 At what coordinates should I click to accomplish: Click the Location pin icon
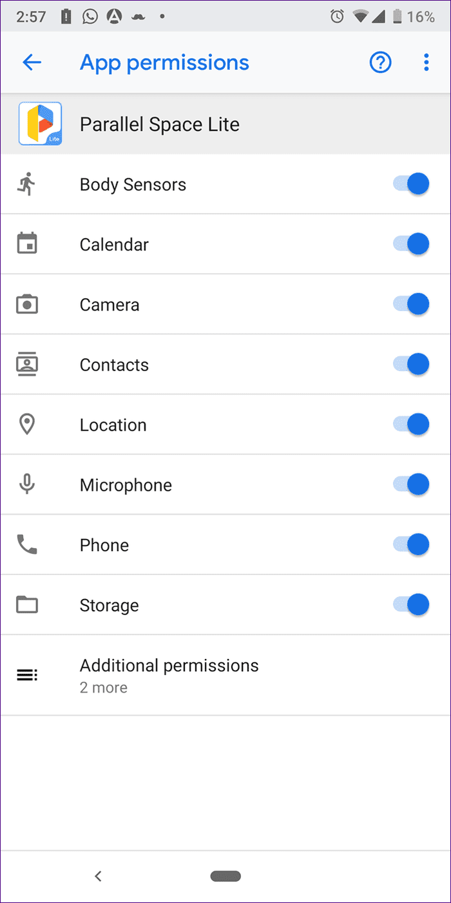(26, 424)
